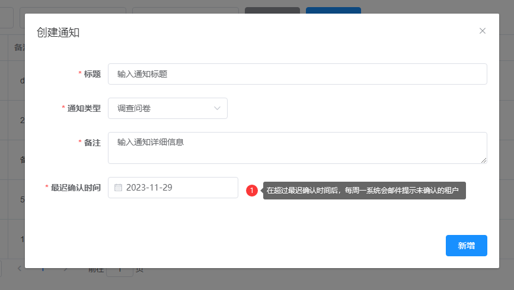Click the blue button behind dialog header
This screenshot has height=290, width=514.
pyautogui.click(x=333, y=10)
